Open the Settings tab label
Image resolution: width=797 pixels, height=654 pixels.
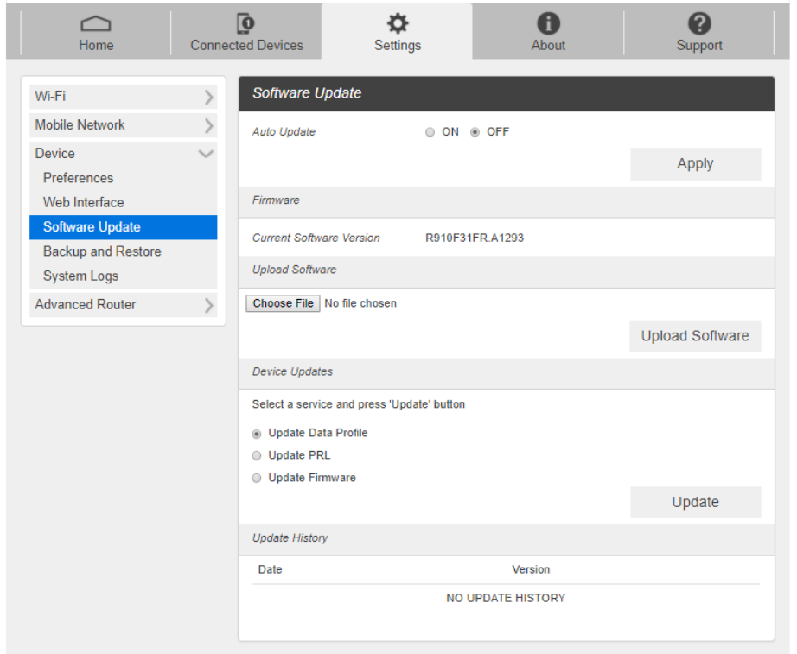tap(398, 46)
